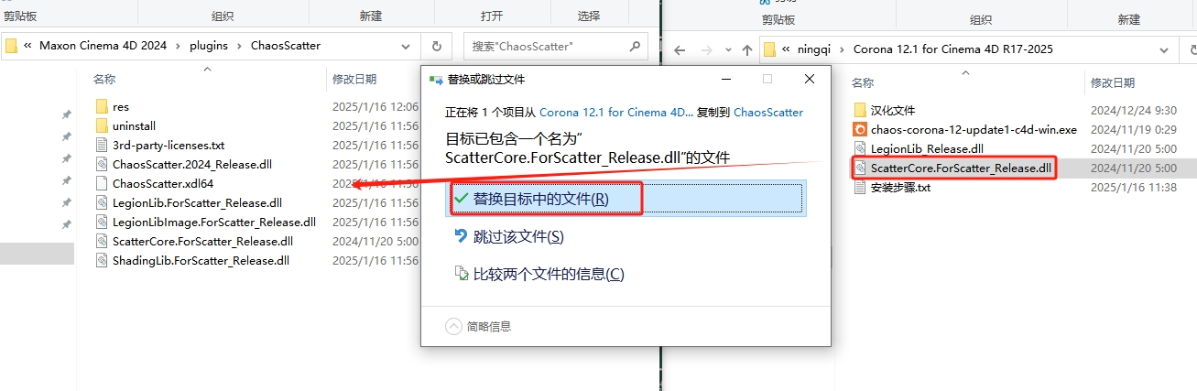The image size is (1197, 391).
Task: Click the folder icon in ChaosScatter address bar
Action: (11, 45)
